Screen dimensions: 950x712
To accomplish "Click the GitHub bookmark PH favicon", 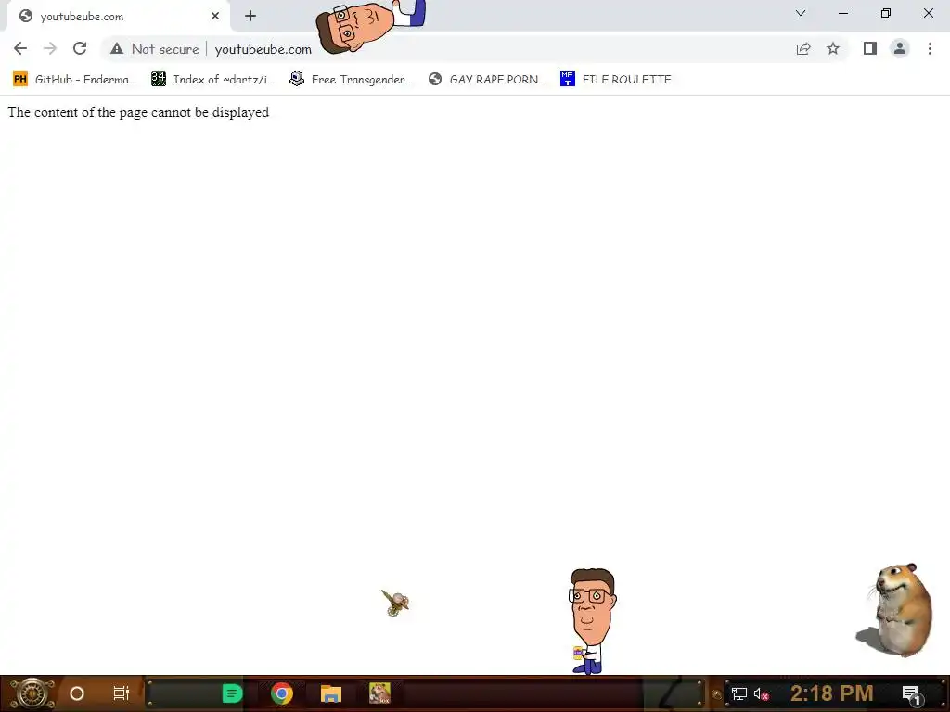I will coord(20,79).
